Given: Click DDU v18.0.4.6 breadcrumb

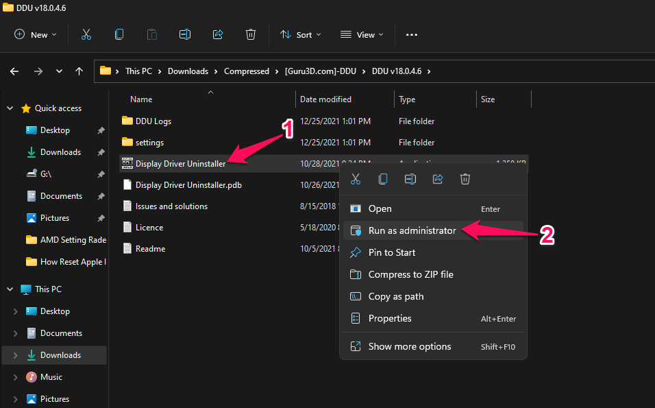Looking at the screenshot, I should tap(397, 71).
